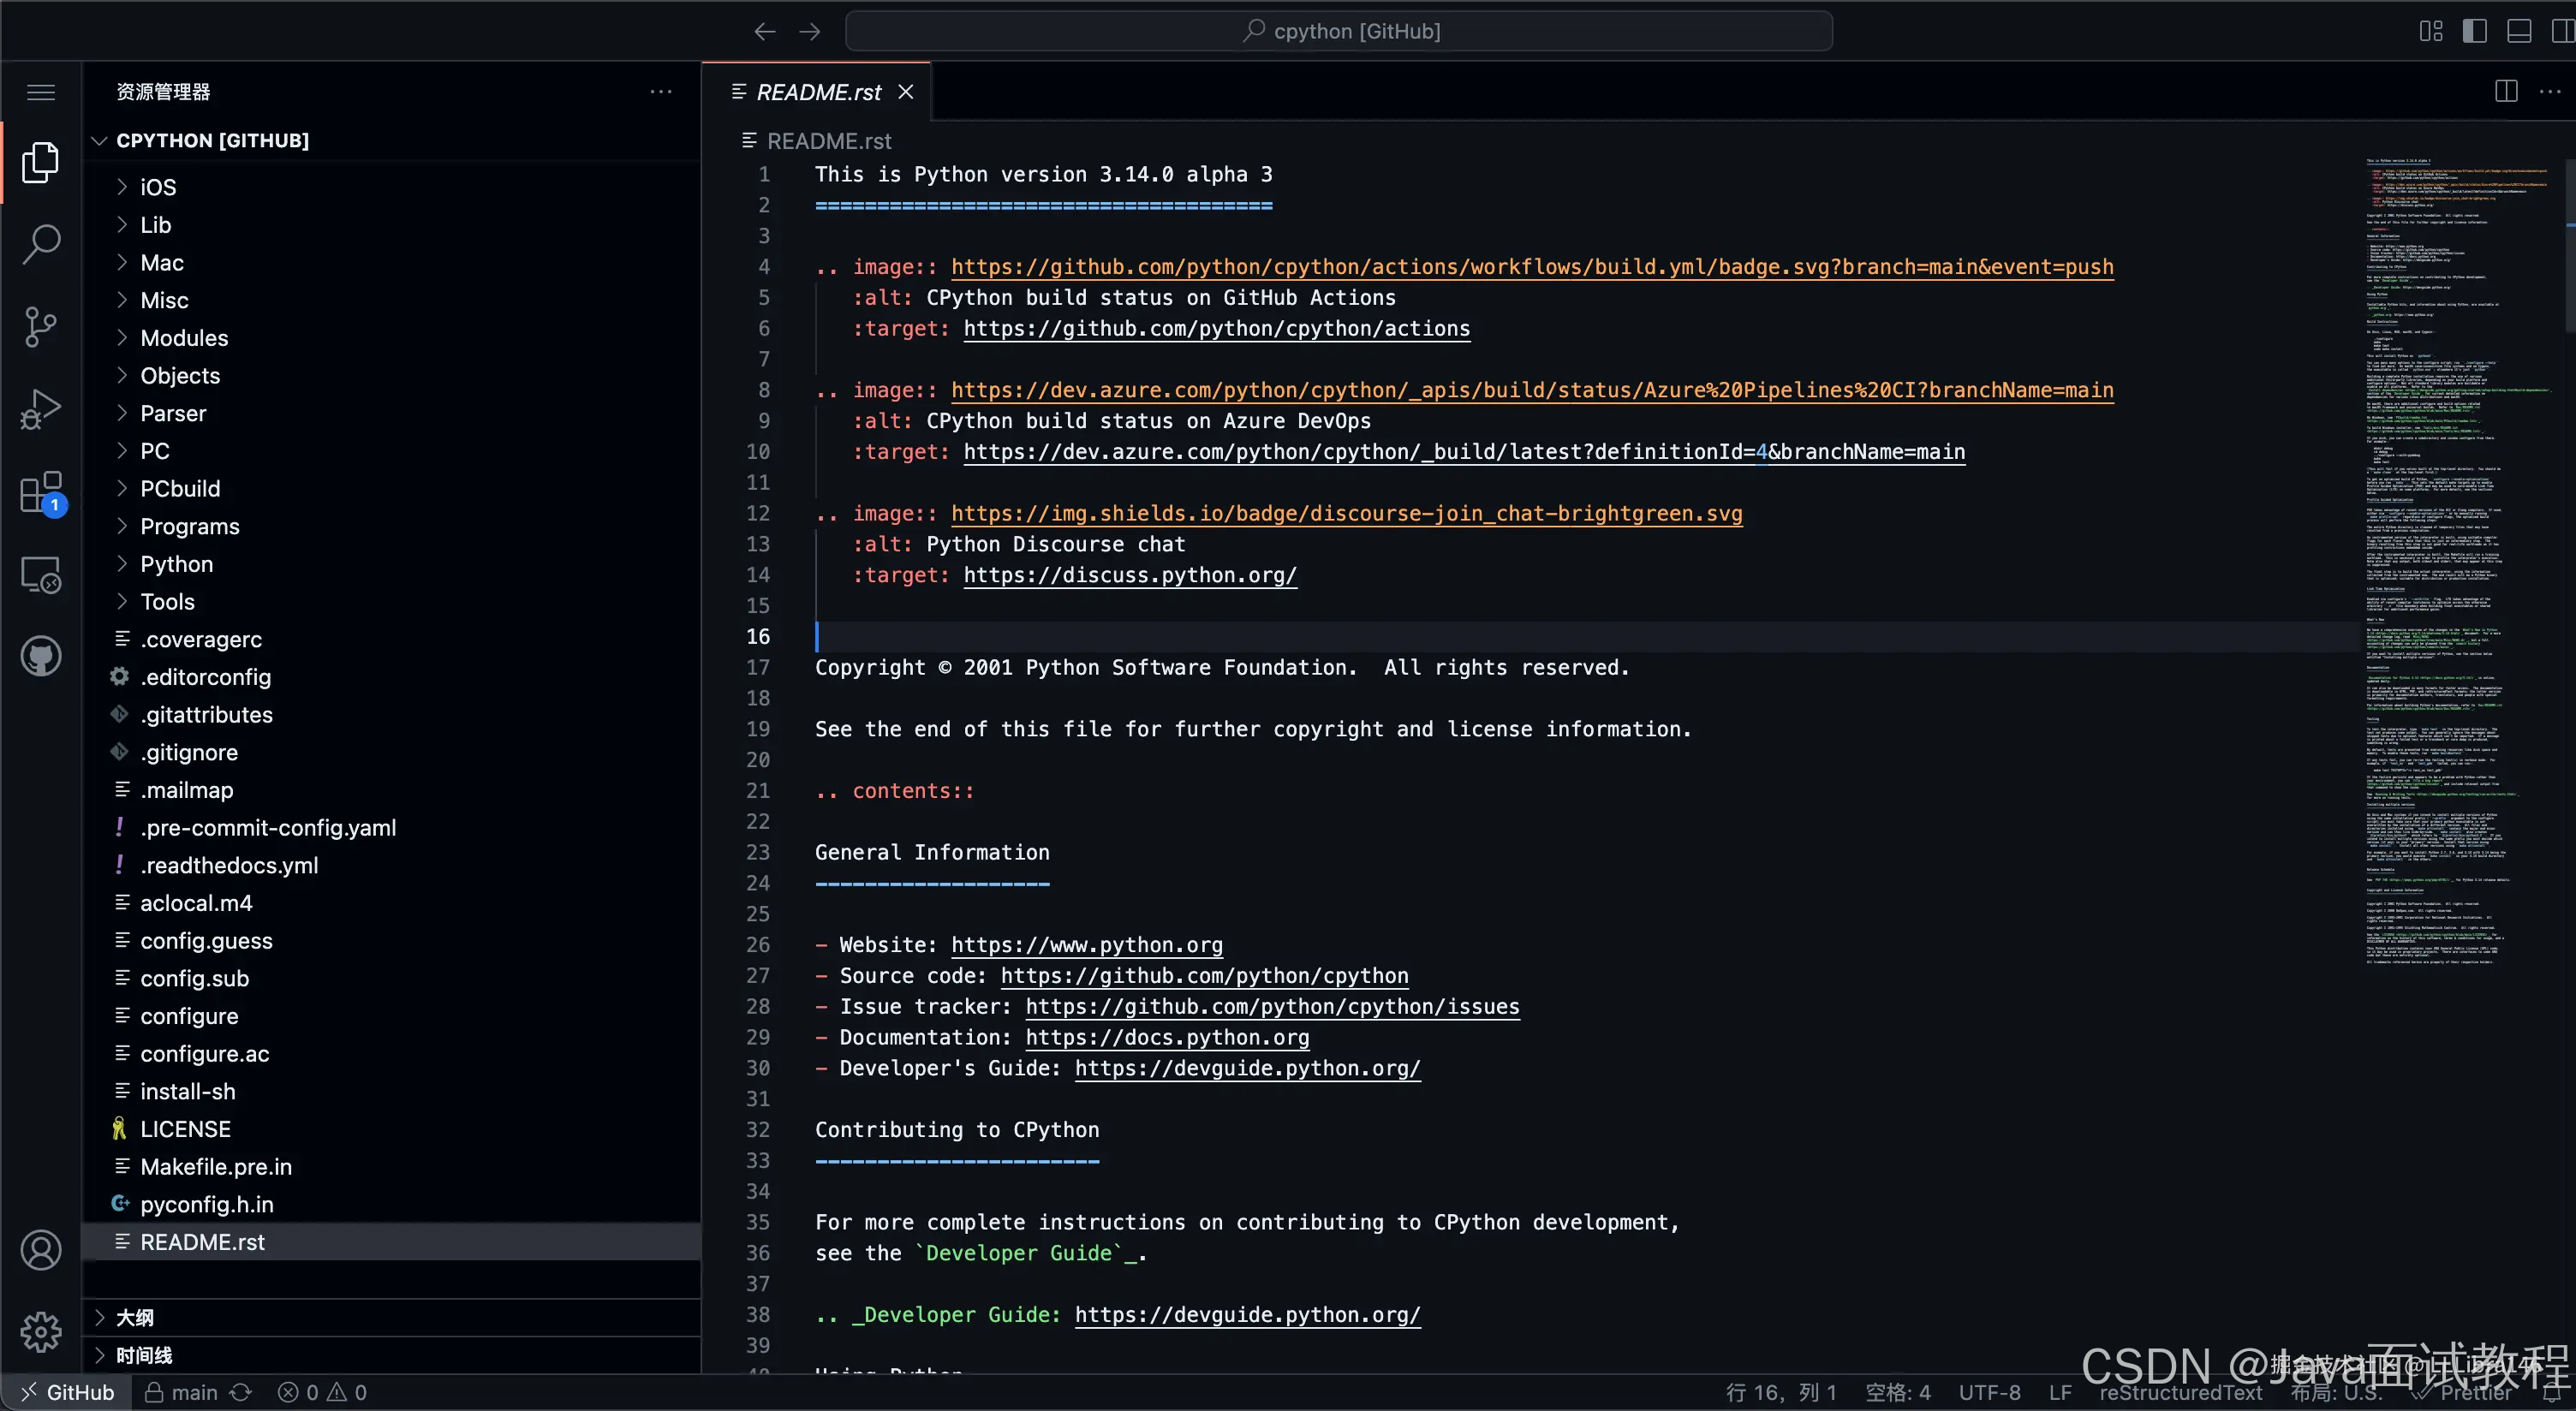The width and height of the screenshot is (2576, 1411).
Task: Open the https://discuss.python.org/ link on line 14
Action: (1130, 575)
